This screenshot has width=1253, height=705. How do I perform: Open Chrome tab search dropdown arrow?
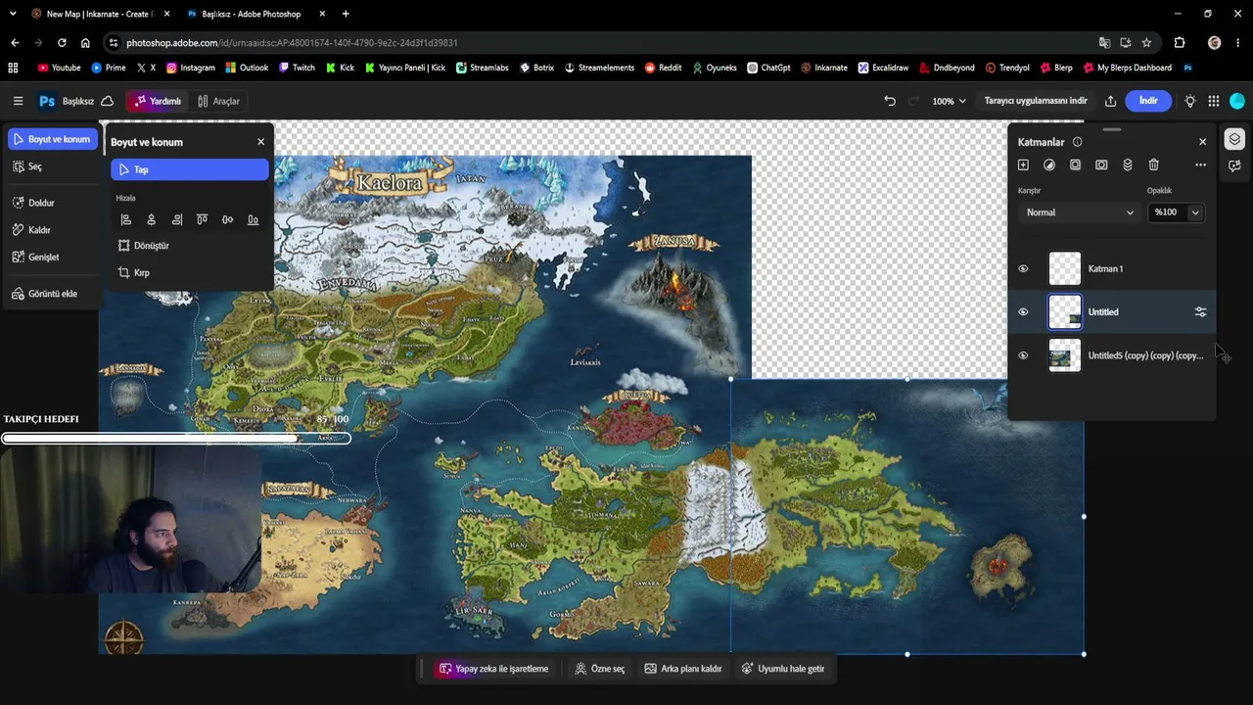tap(13, 14)
